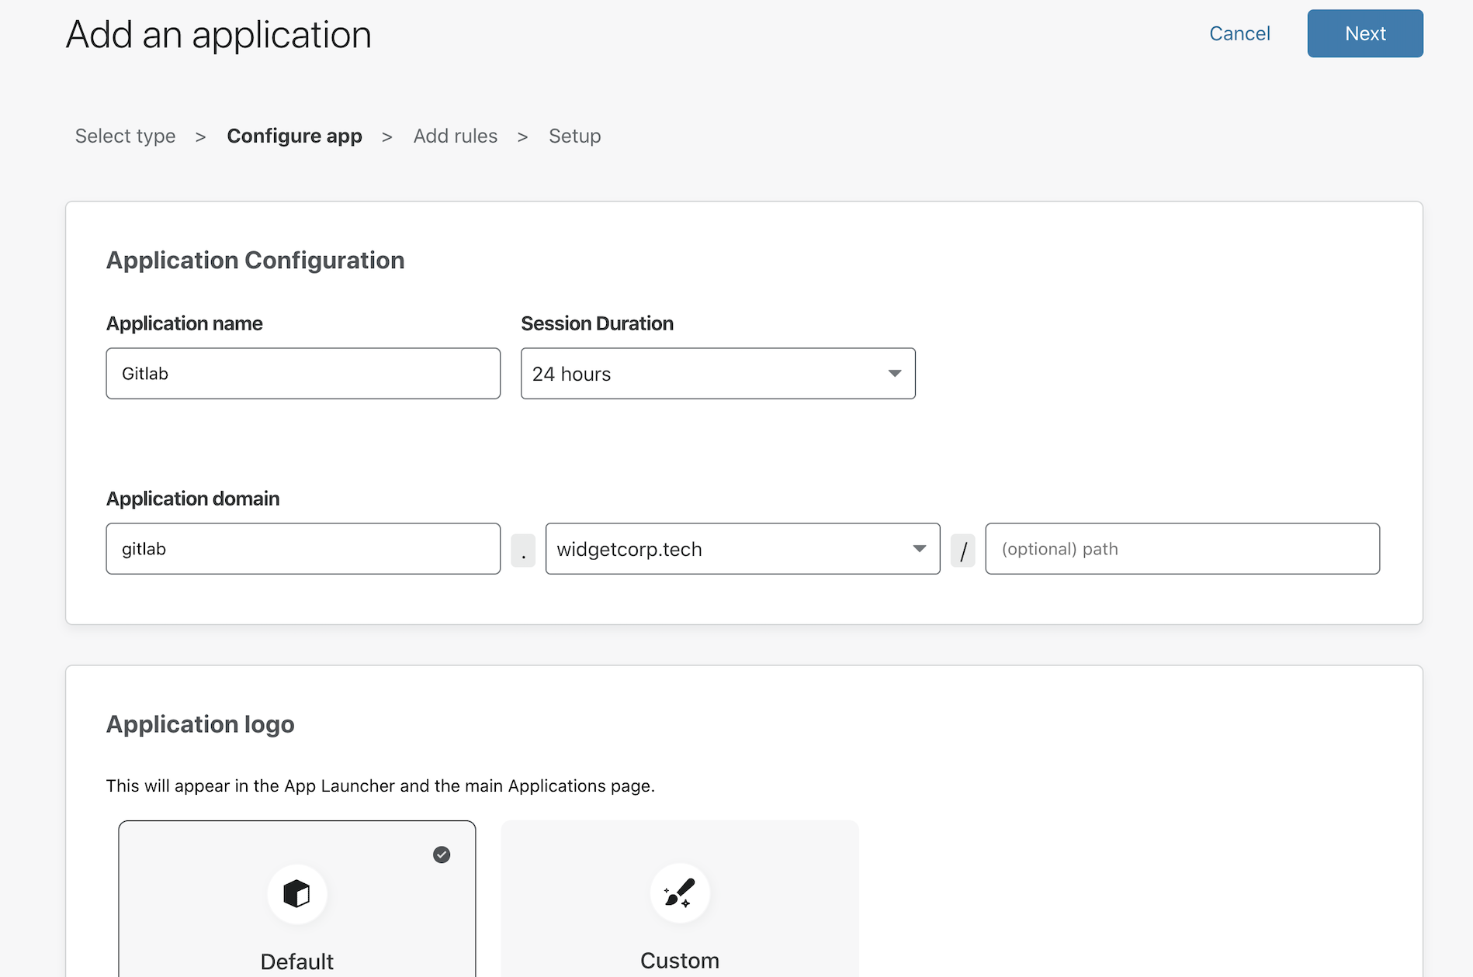Click the domain selector chevron
Viewport: 1473px width, 977px height.
(920, 549)
